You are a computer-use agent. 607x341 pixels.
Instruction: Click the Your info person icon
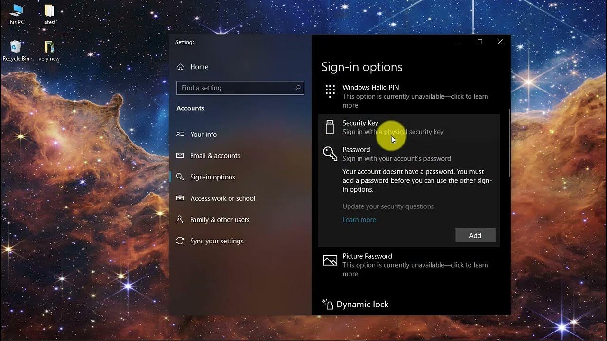[x=180, y=134]
